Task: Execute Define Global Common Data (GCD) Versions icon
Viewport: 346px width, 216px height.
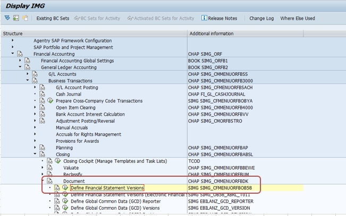Action: [x=65, y=208]
